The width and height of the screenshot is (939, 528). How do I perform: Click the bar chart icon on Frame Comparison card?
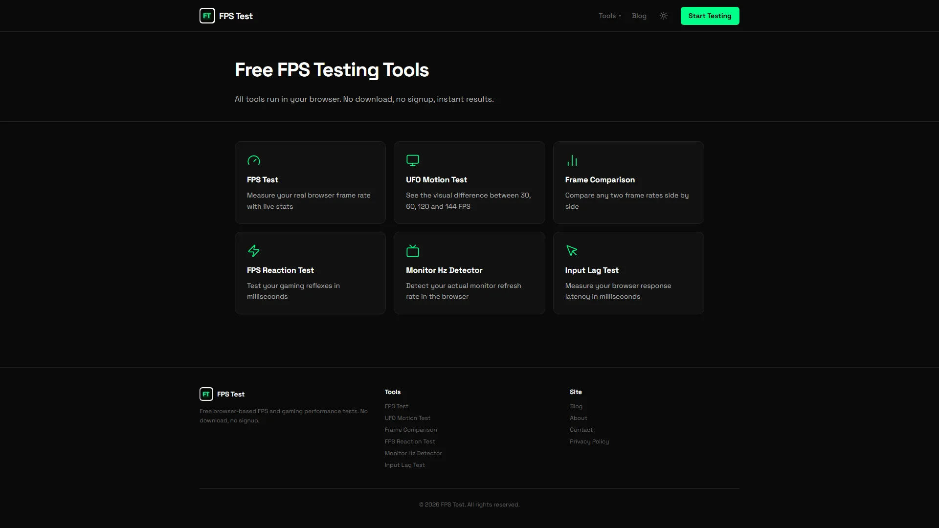(572, 160)
